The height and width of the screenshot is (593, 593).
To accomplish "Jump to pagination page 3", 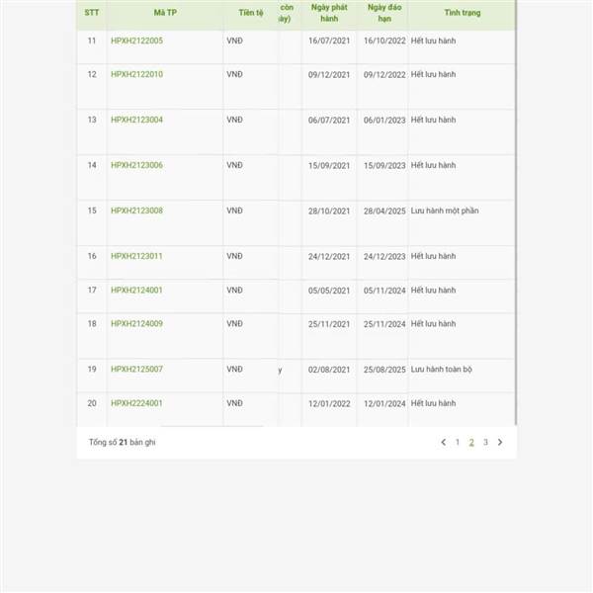I will [x=485, y=442].
